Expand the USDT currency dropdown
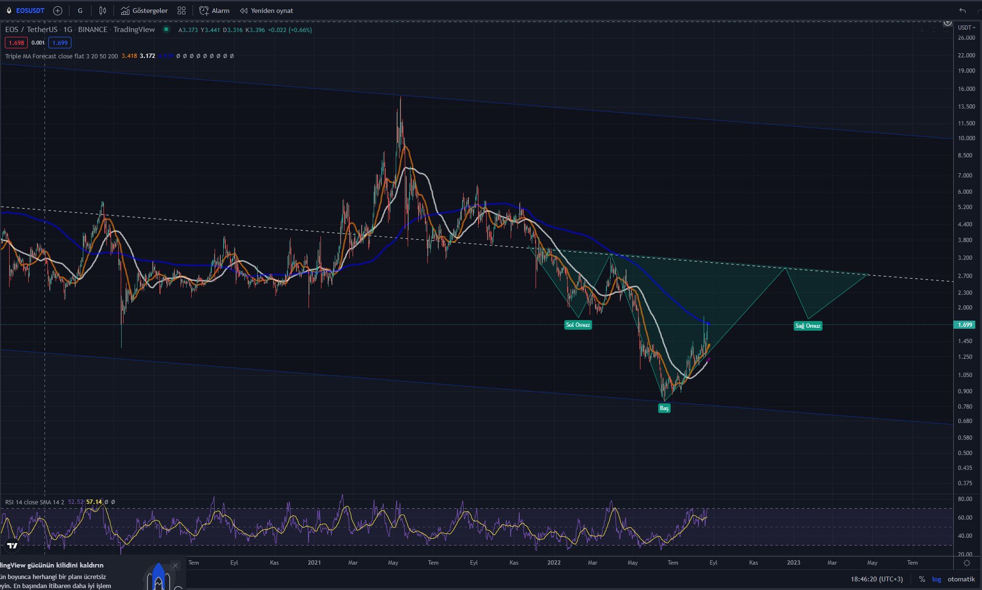Image resolution: width=982 pixels, height=590 pixels. click(967, 27)
